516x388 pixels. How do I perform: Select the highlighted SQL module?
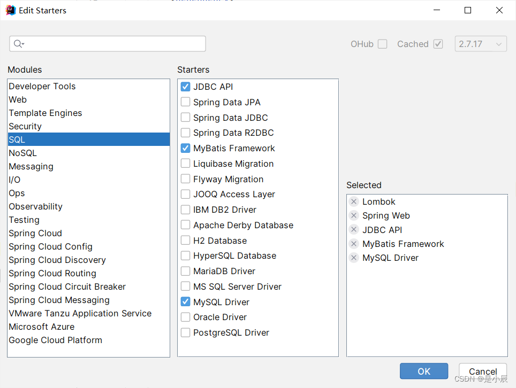coord(88,139)
